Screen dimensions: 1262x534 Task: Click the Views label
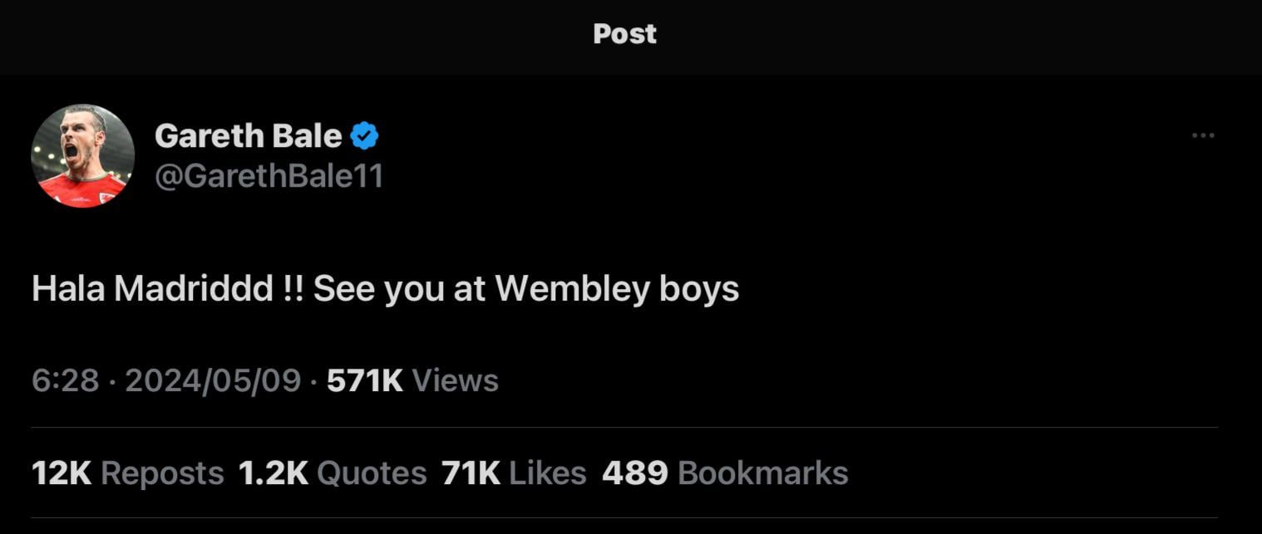[455, 380]
